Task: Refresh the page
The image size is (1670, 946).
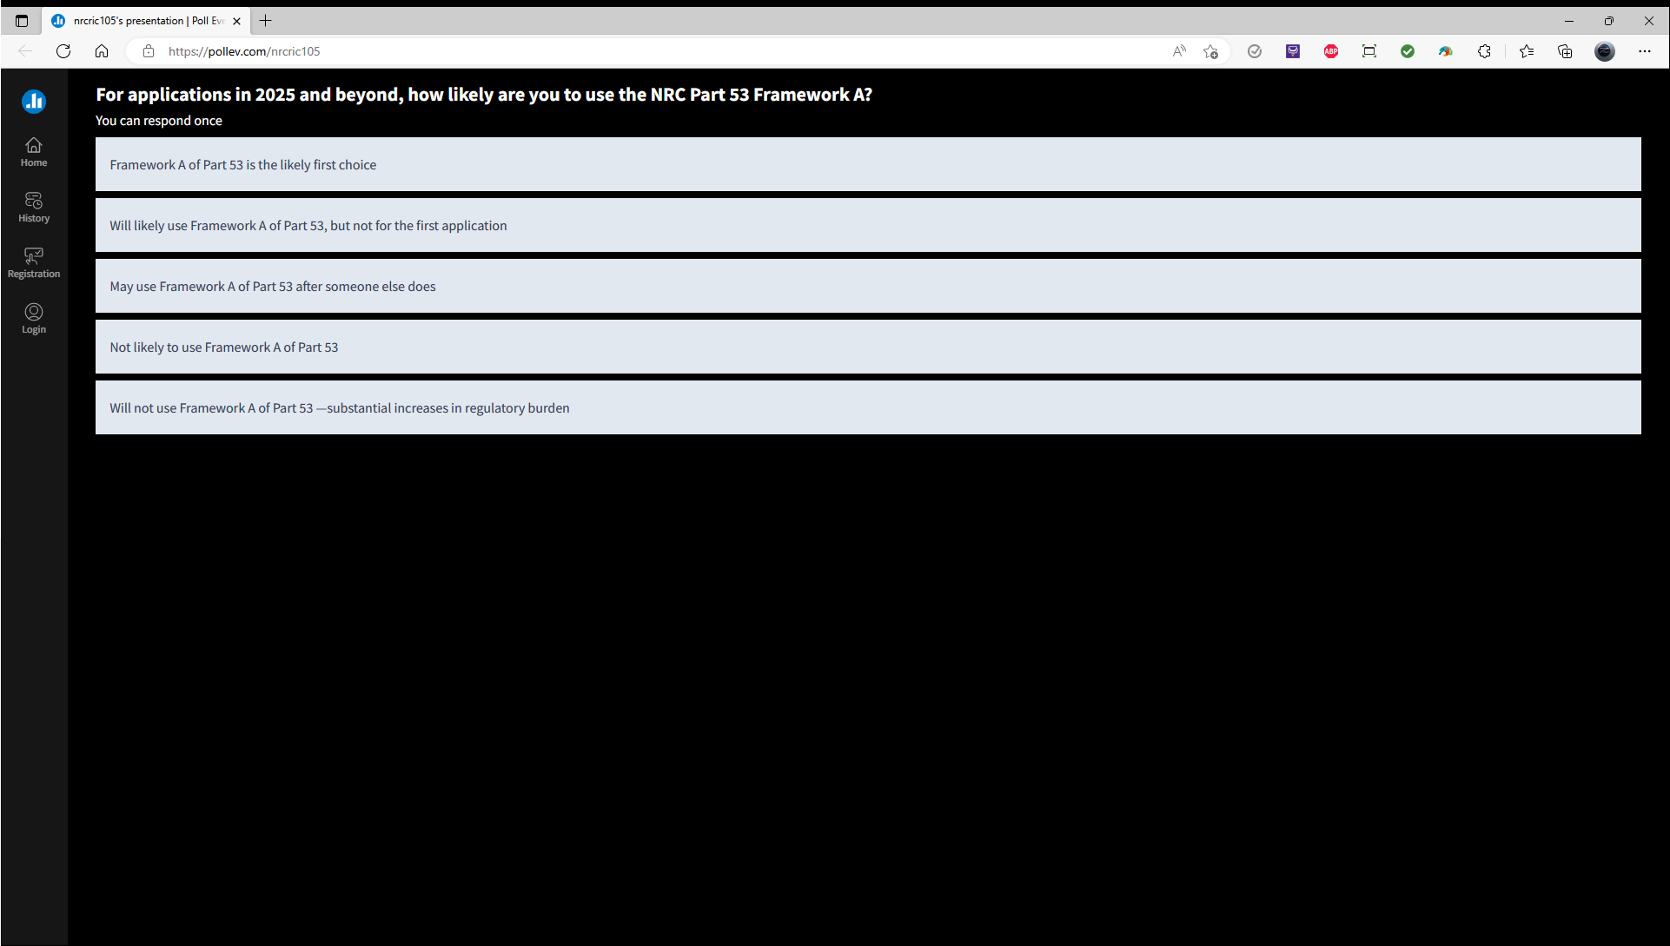Action: (63, 51)
